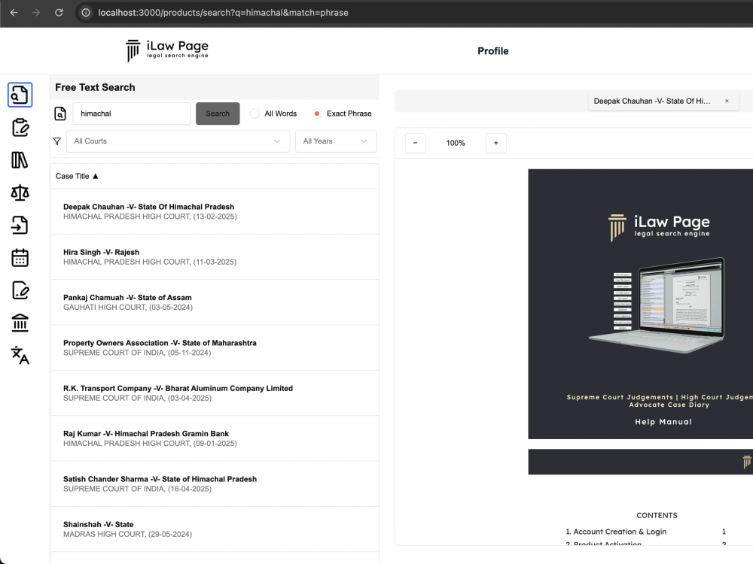Image resolution: width=753 pixels, height=564 pixels.
Task: Open the document edit pen sidebar icon
Action: (20, 290)
